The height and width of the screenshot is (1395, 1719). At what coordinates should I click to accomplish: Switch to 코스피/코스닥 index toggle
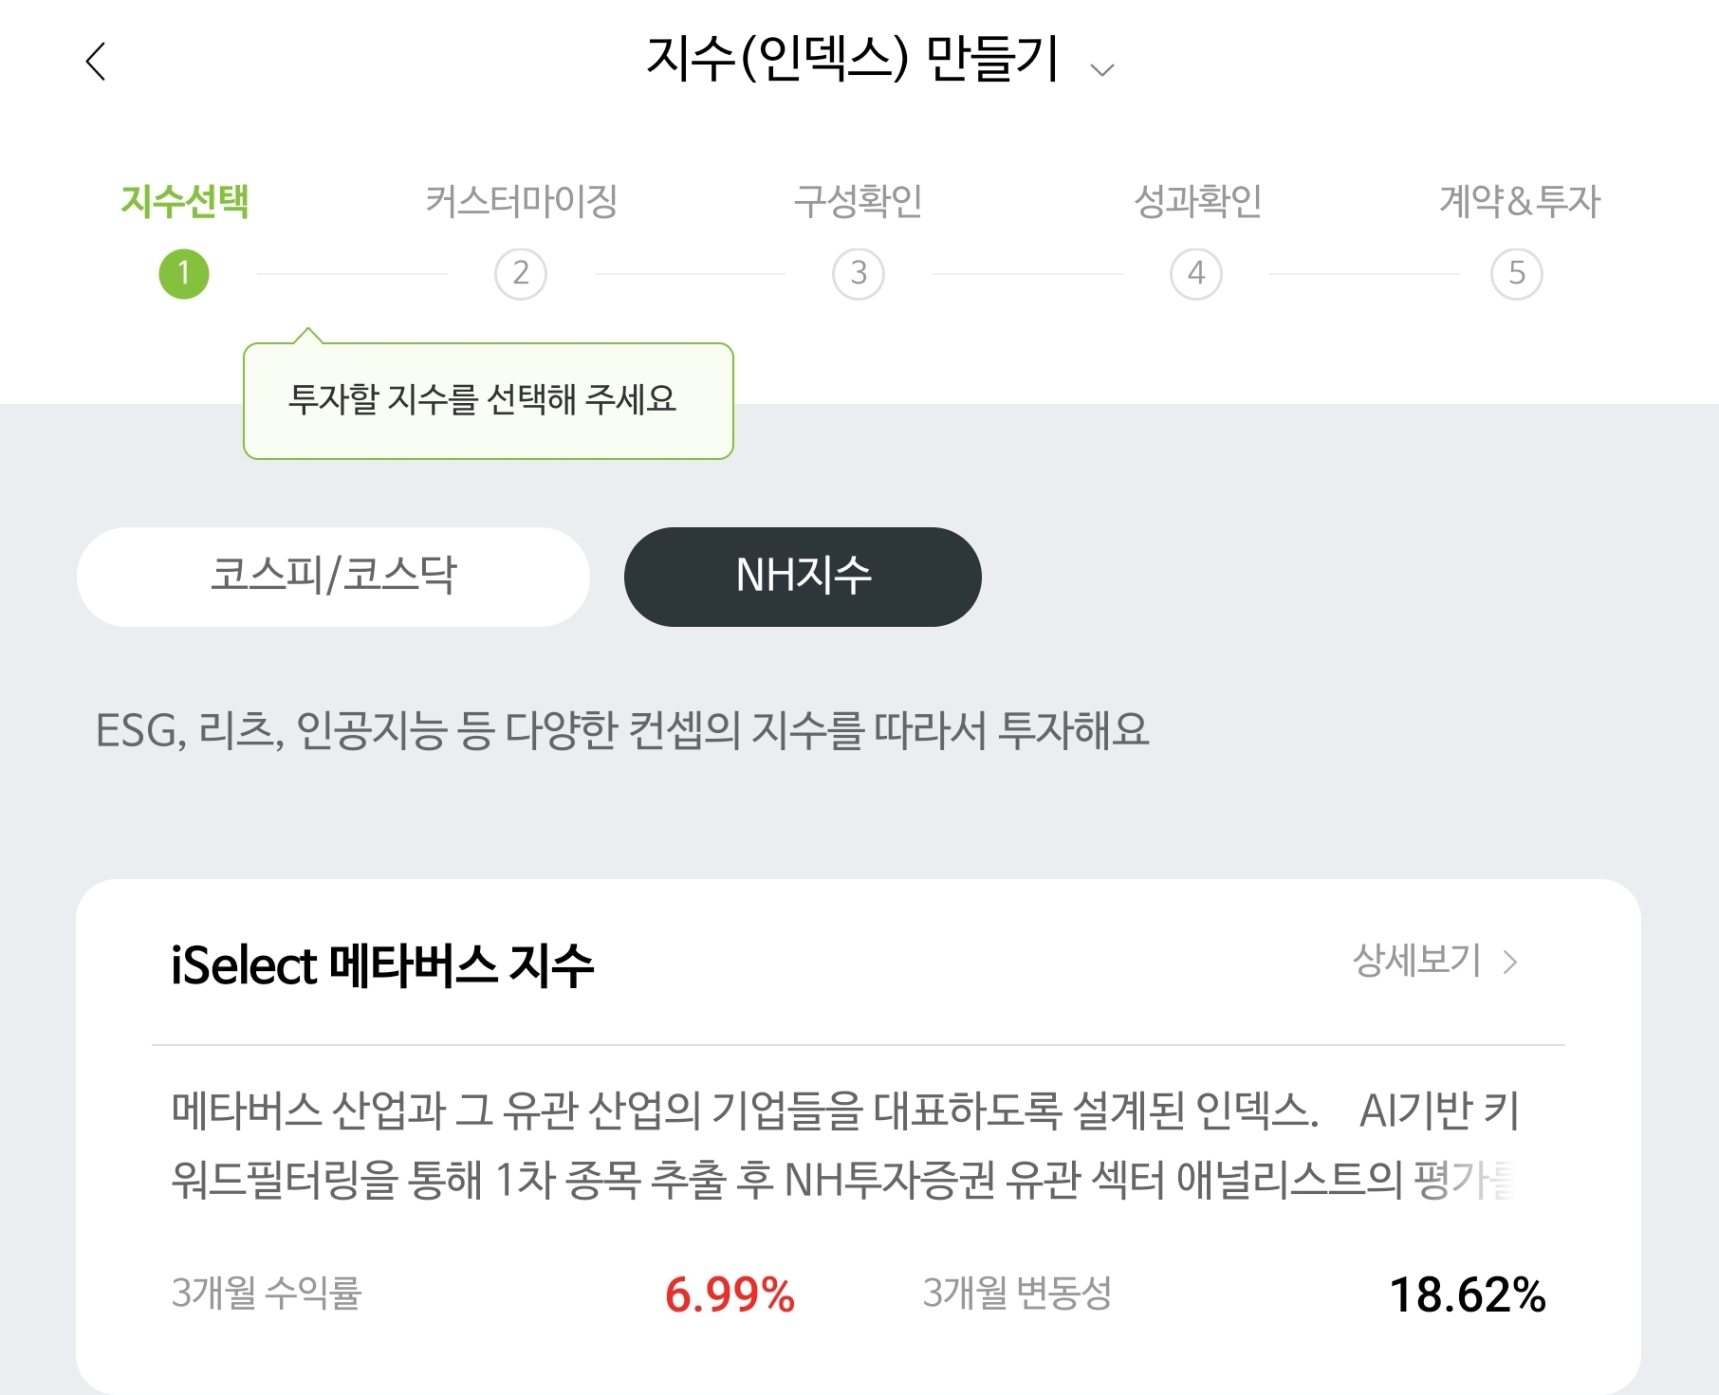pos(333,577)
